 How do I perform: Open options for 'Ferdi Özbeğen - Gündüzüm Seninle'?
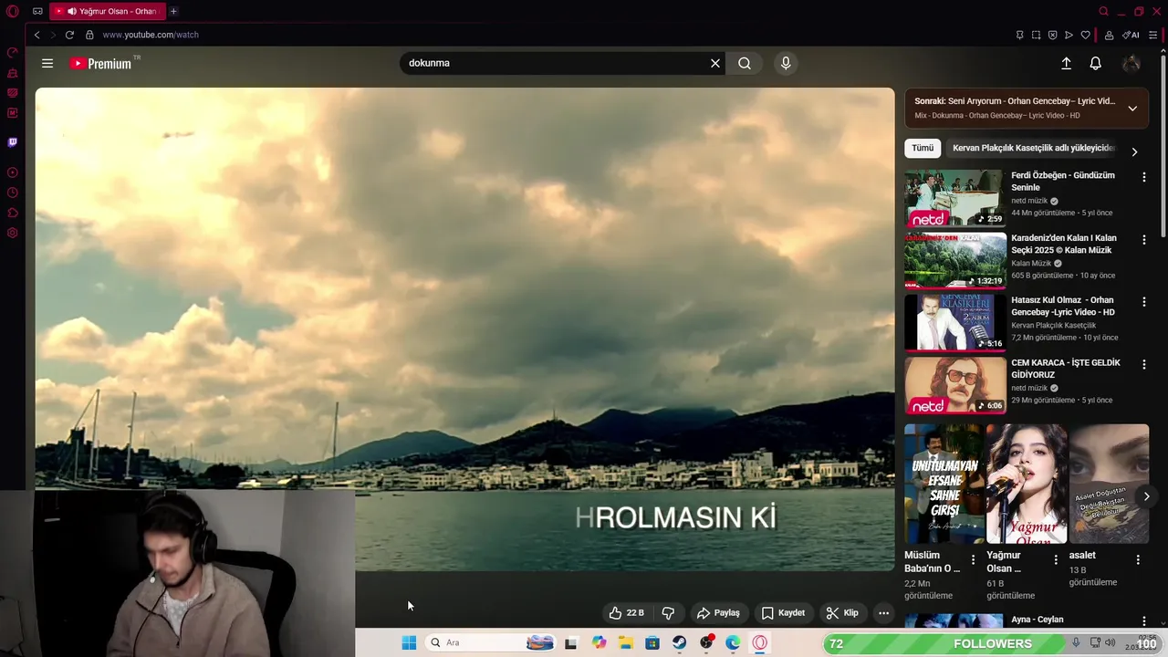pos(1143,177)
